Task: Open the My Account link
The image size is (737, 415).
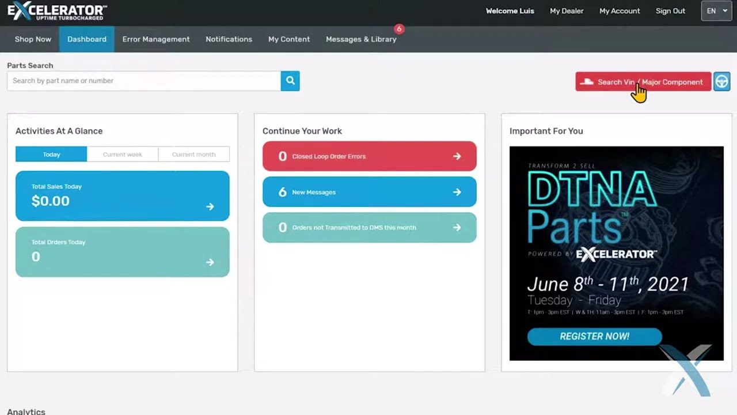Action: [620, 11]
